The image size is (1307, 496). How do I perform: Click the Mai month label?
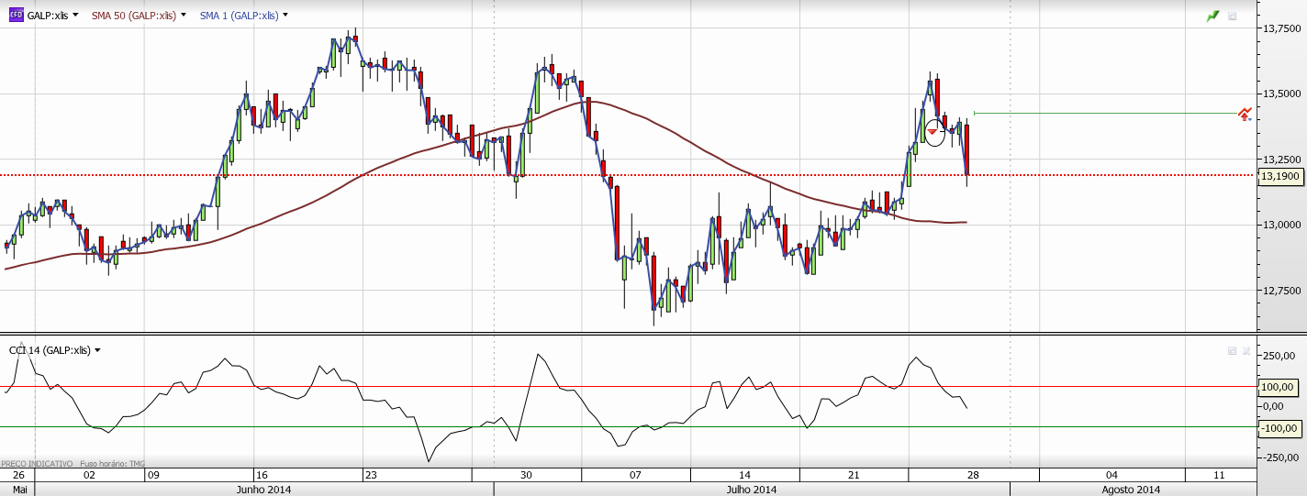click(19, 490)
